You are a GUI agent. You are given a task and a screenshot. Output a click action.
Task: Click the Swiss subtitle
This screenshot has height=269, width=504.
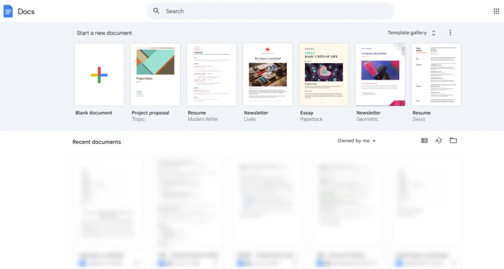(x=418, y=119)
